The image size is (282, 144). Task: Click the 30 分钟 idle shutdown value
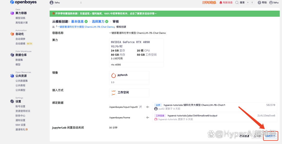click(x=113, y=128)
